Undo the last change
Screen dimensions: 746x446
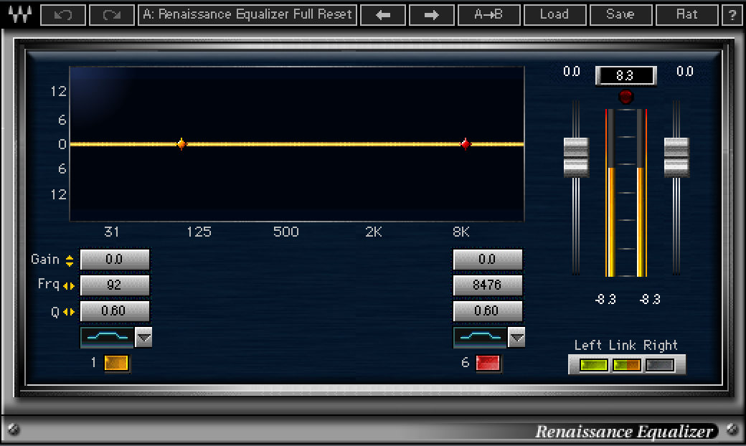[x=63, y=15]
